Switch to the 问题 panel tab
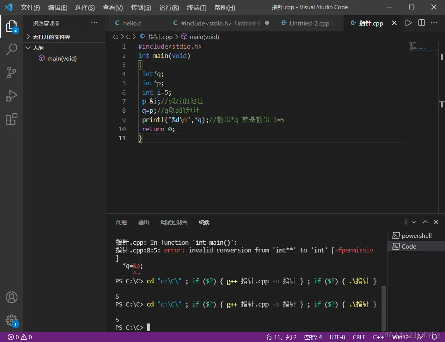445x342 pixels. click(x=121, y=222)
